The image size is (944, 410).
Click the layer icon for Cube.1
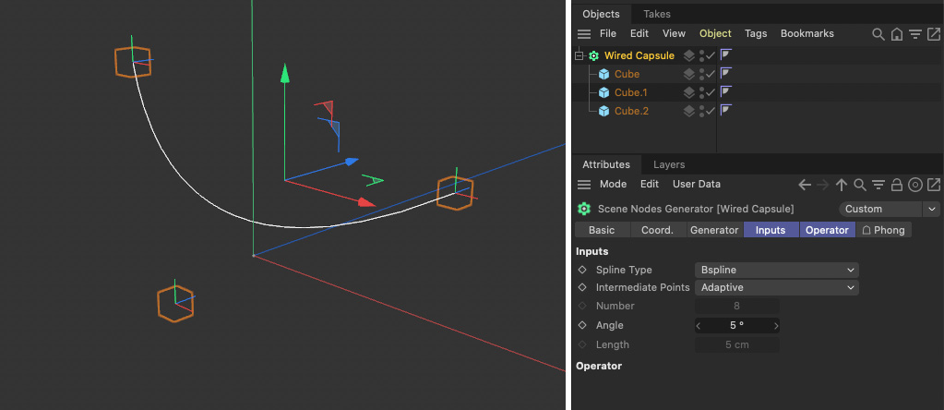pyautogui.click(x=688, y=92)
